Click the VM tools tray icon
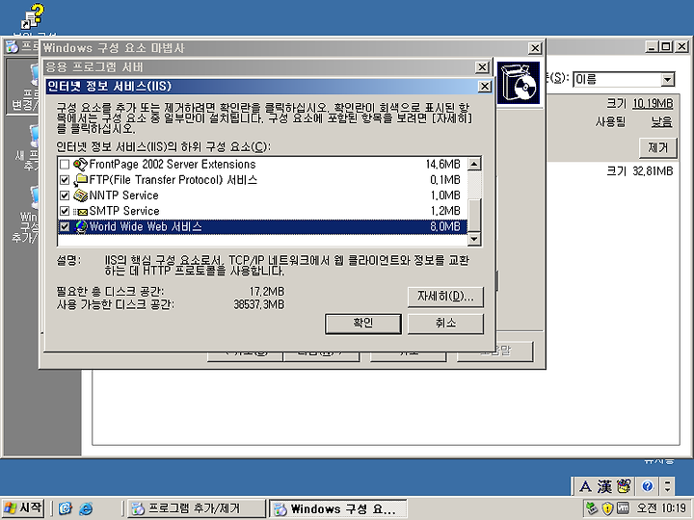Viewport: 694px width, 520px height. click(623, 508)
